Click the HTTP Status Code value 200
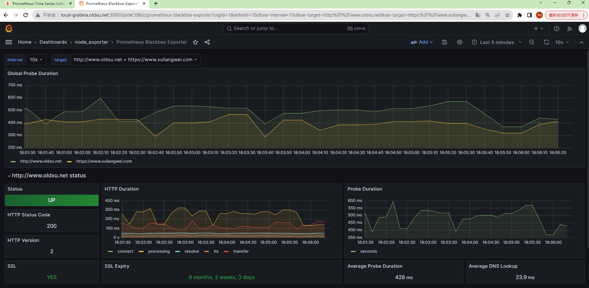 click(x=52, y=226)
